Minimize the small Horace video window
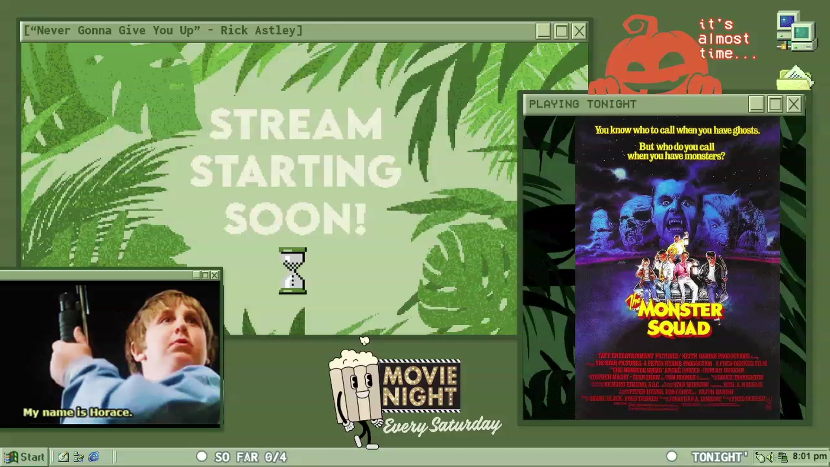 click(x=196, y=275)
